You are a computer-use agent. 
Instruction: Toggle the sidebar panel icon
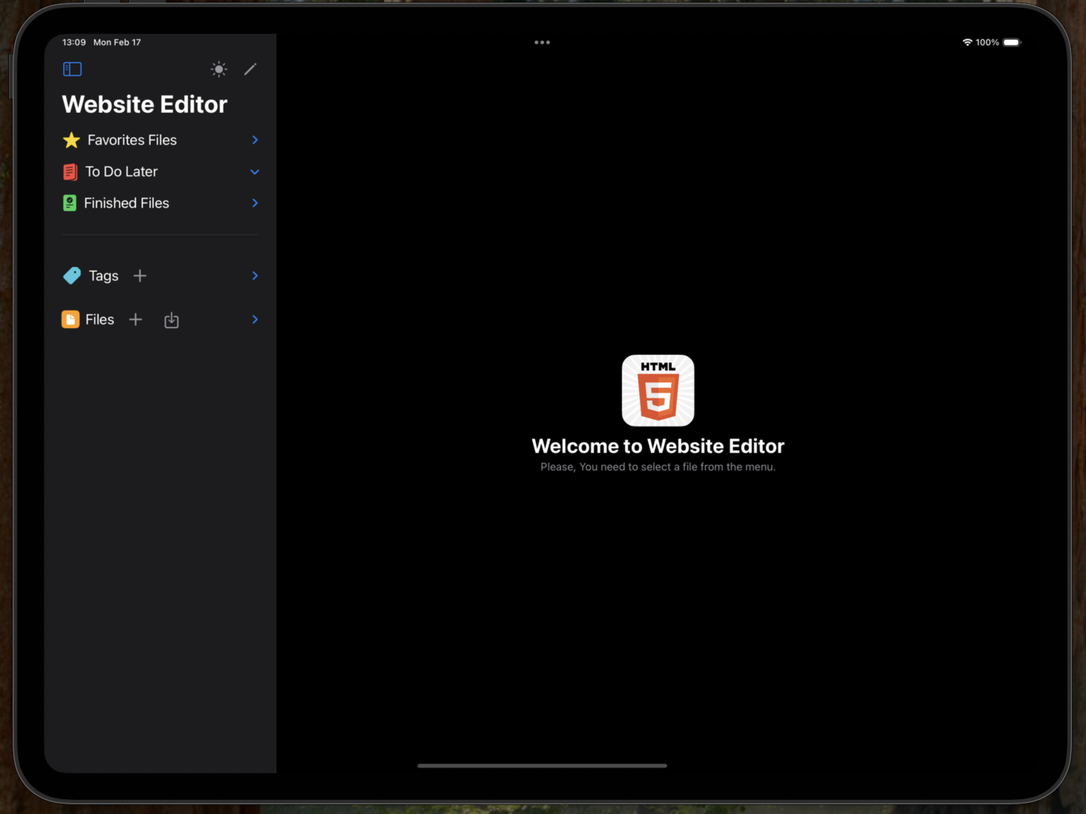coord(72,69)
